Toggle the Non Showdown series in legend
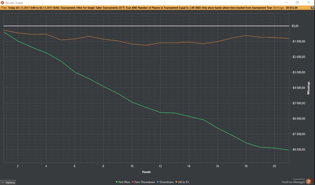The image size is (315, 185). point(144,182)
